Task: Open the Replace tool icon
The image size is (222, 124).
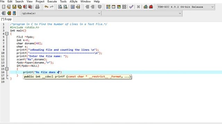Action: [66, 7]
